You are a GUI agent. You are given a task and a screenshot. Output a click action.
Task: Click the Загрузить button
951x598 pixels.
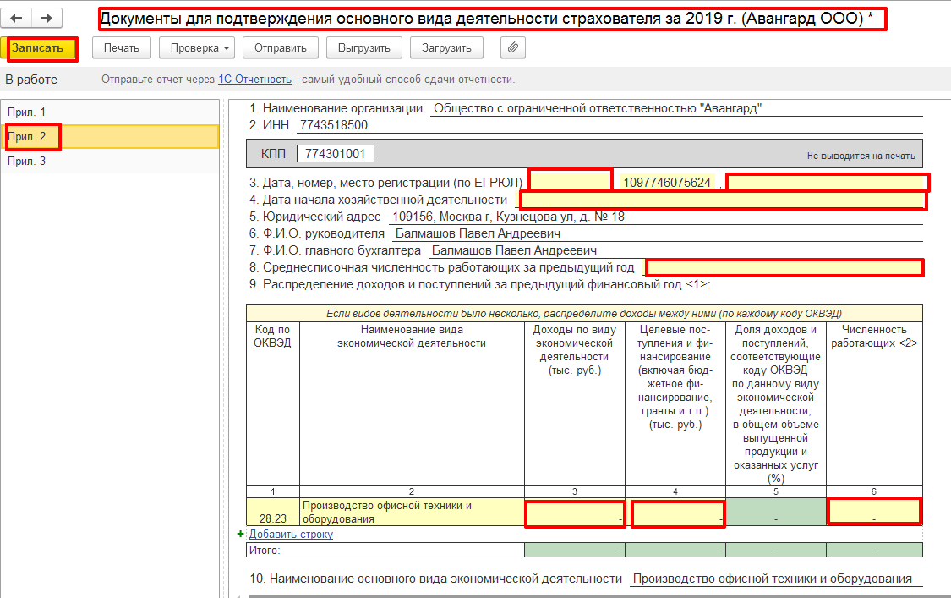click(446, 48)
